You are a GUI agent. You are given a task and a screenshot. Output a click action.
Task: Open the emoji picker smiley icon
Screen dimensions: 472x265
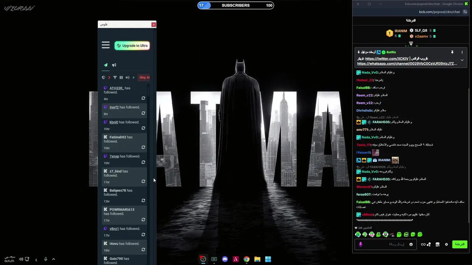(x=411, y=244)
